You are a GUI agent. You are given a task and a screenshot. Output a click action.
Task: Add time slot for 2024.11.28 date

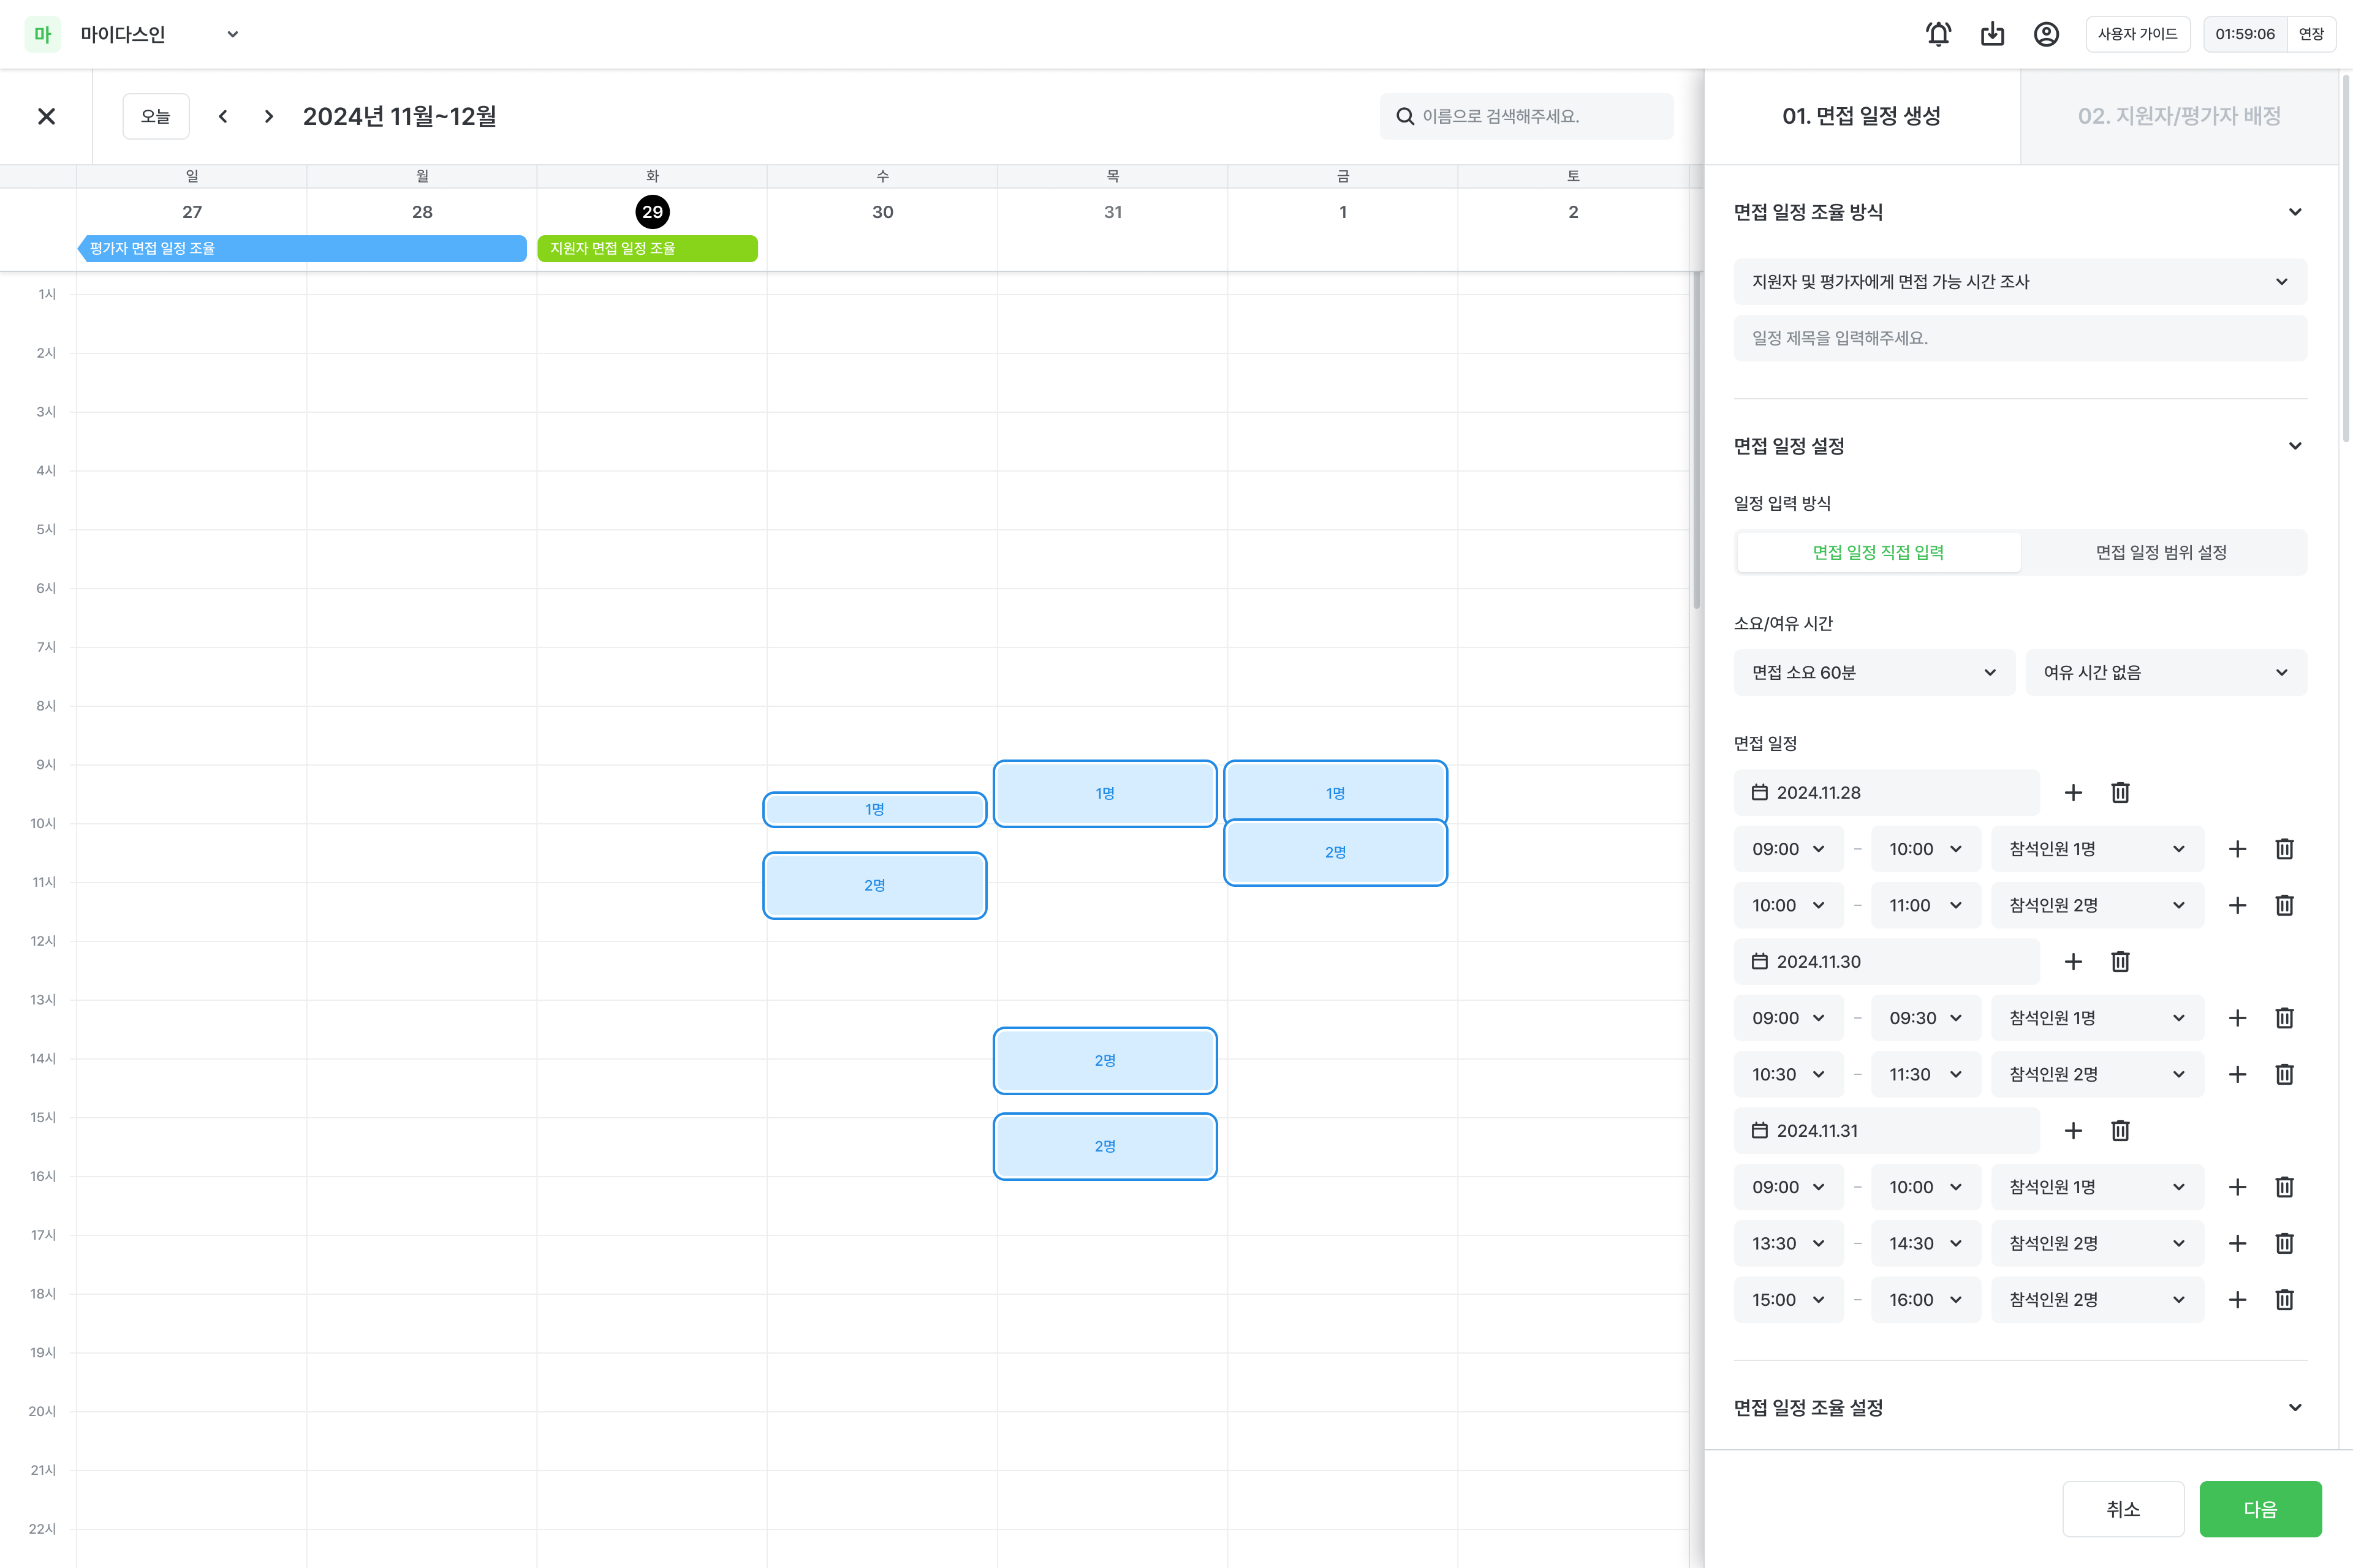(x=2073, y=792)
